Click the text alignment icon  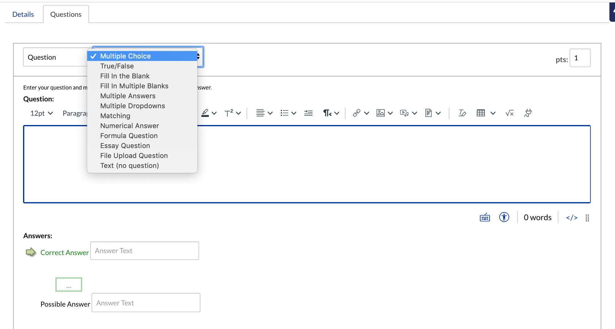click(261, 113)
